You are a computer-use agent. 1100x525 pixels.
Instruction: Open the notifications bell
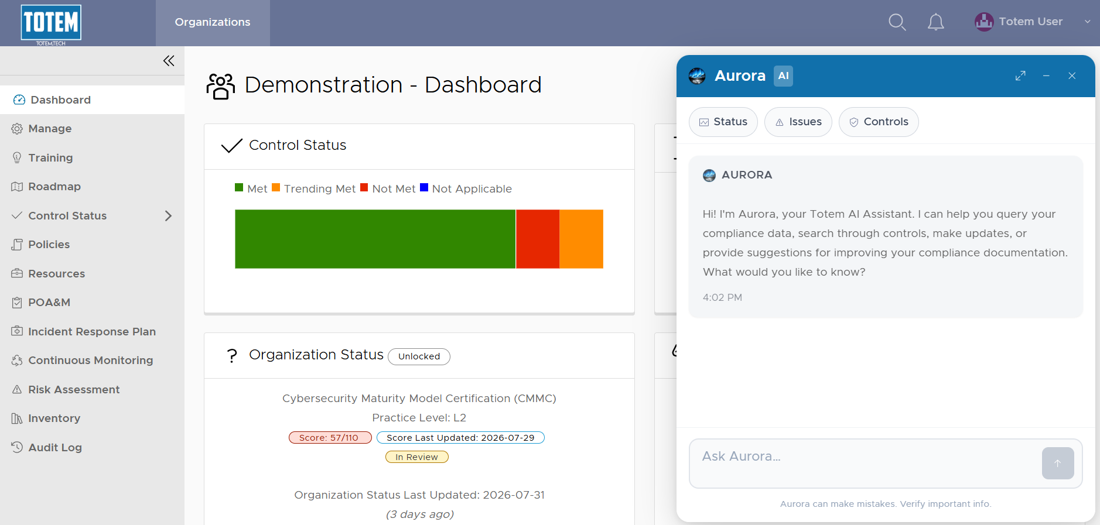coord(936,22)
